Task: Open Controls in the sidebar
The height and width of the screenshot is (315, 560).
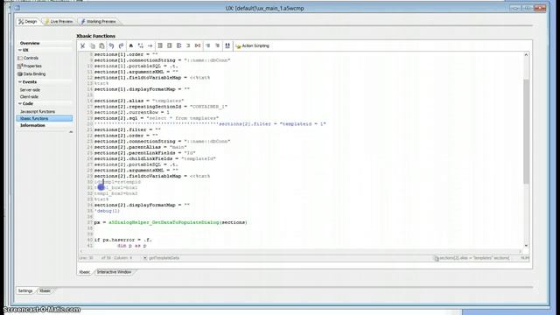Action: (31, 58)
